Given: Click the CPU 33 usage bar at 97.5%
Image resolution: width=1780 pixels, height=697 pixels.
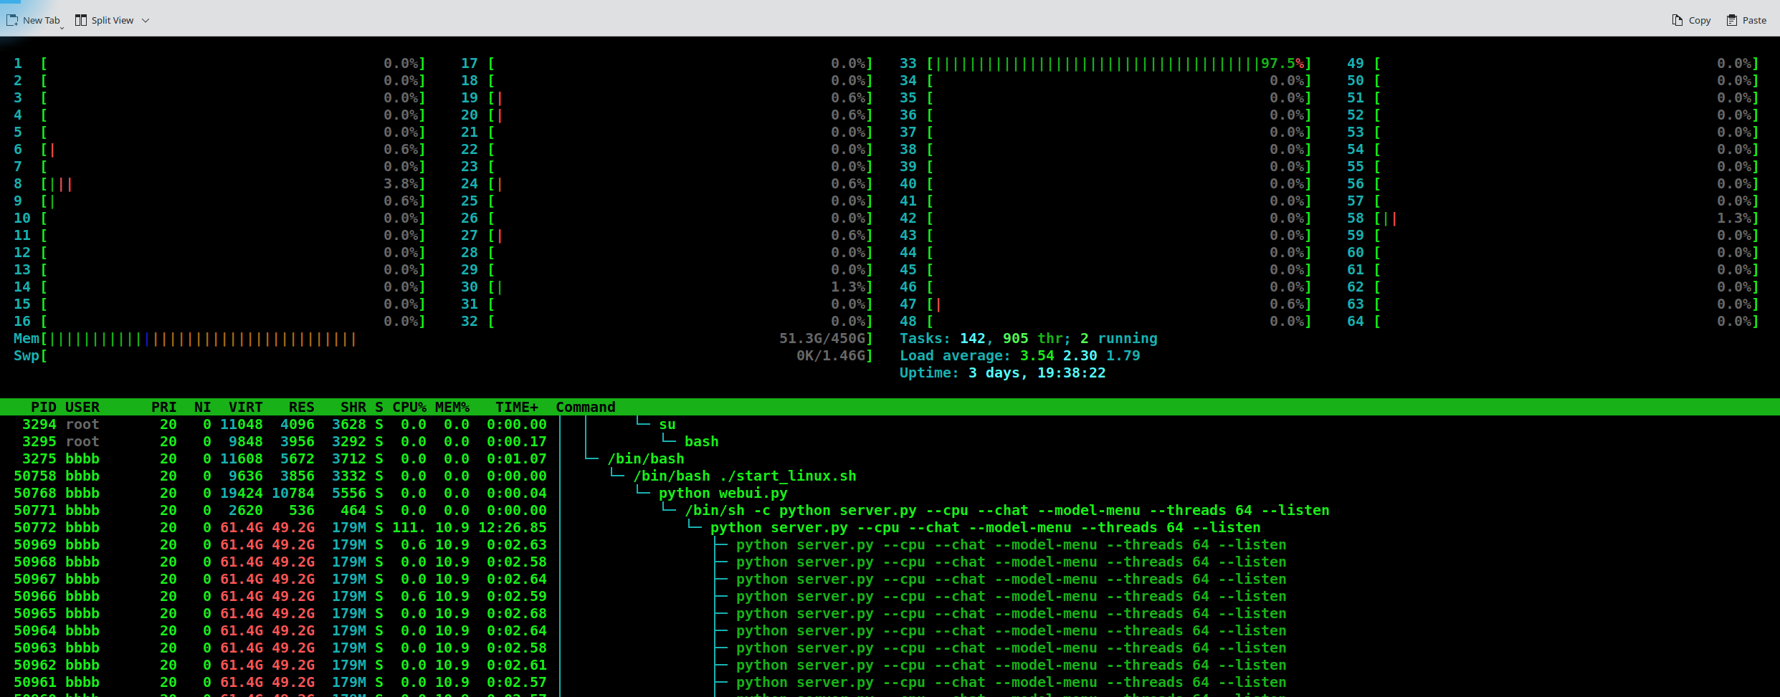Looking at the screenshot, I should (x=1119, y=63).
